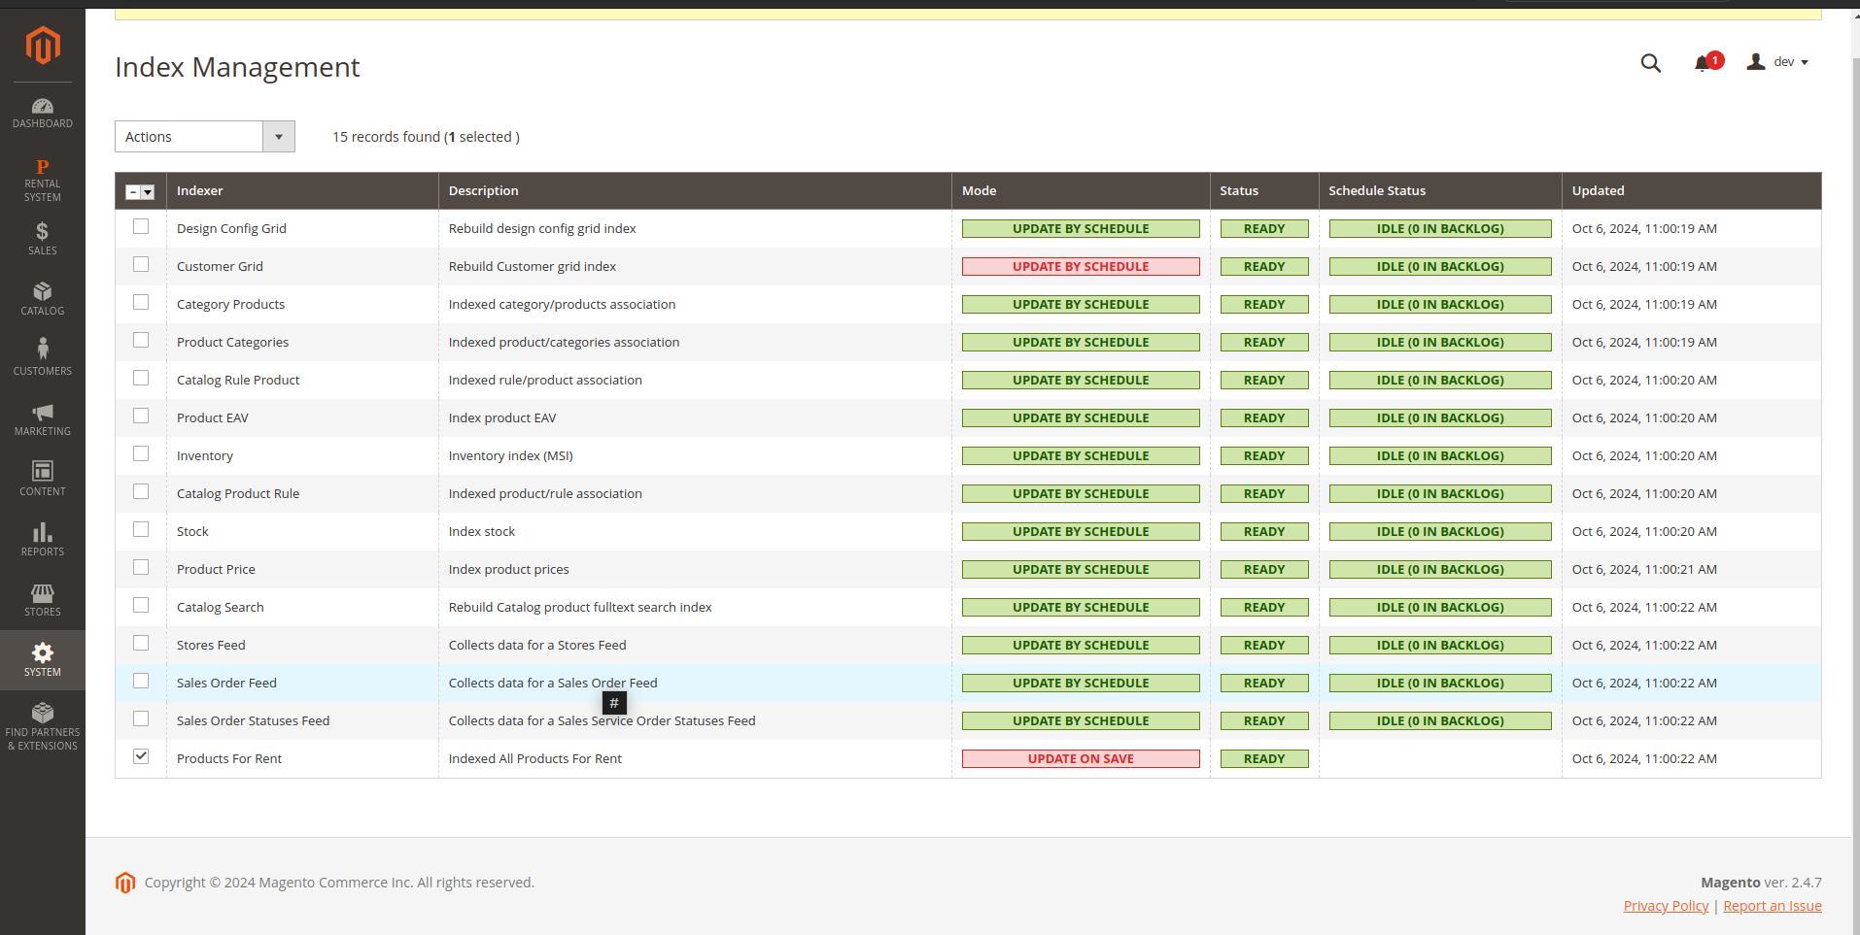1860x935 pixels.
Task: Click the Collects data for a Stores Feed text
Action: coord(537,646)
